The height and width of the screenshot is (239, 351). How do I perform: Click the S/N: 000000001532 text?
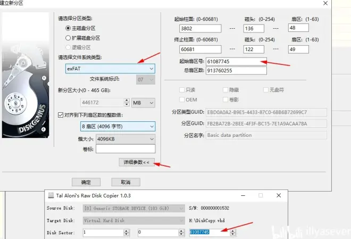[209, 208]
